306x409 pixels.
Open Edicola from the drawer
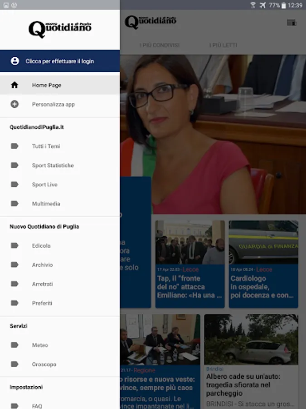pos(60,245)
